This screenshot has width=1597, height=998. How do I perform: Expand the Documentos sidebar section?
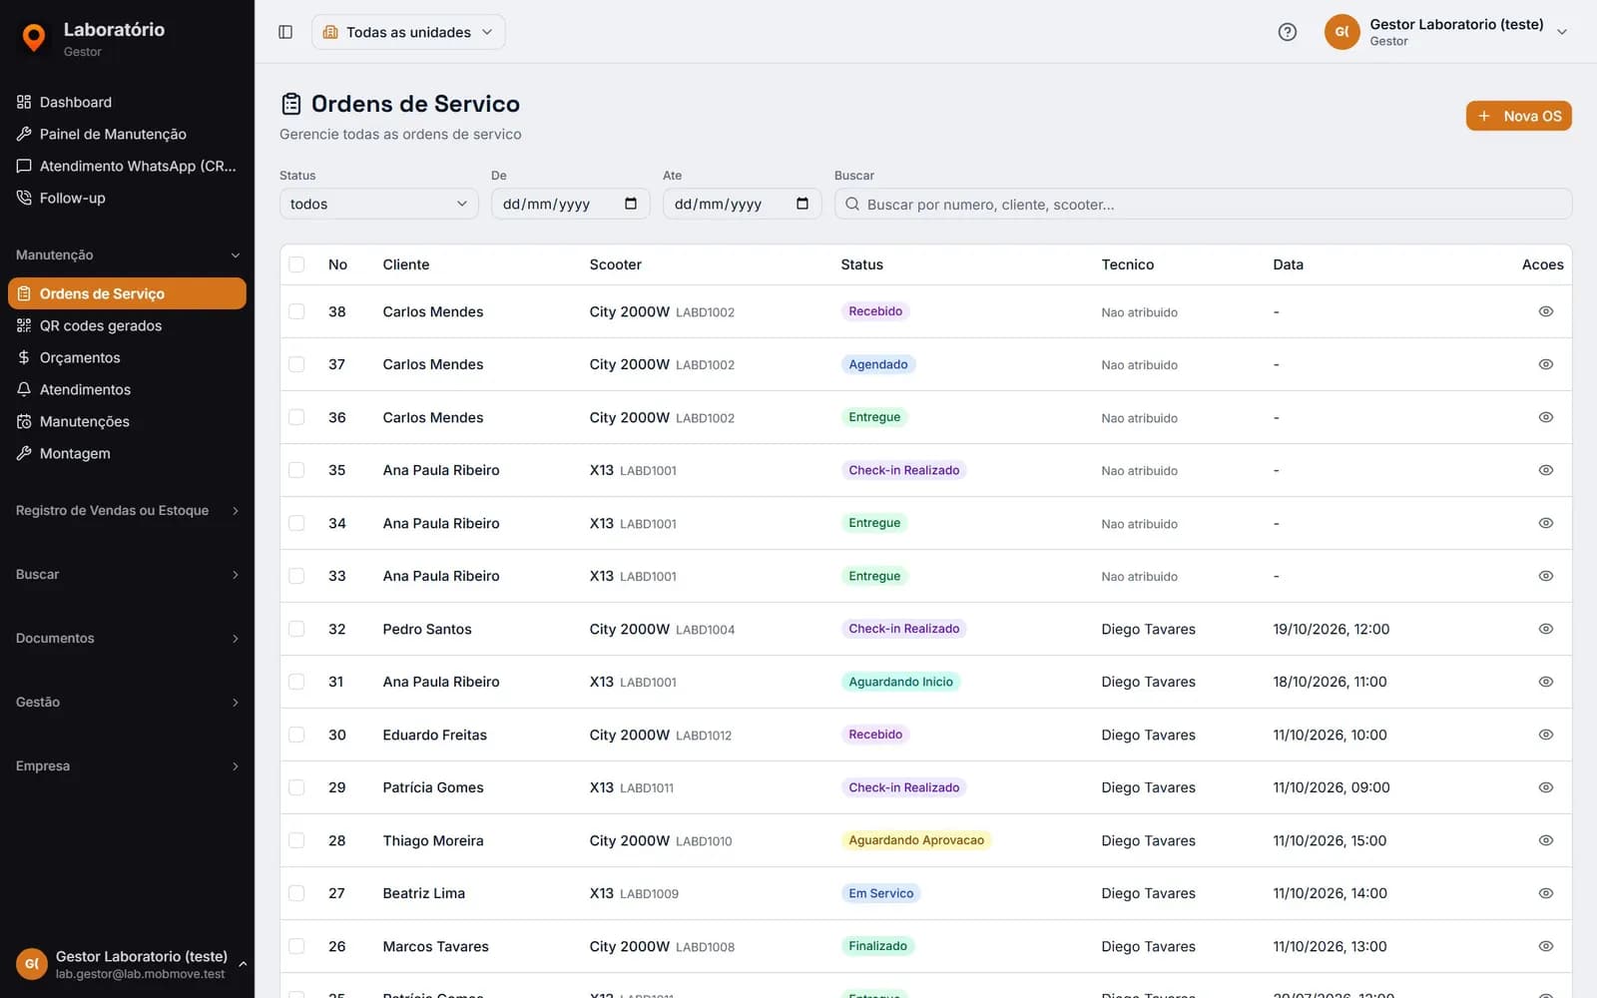[x=127, y=638]
